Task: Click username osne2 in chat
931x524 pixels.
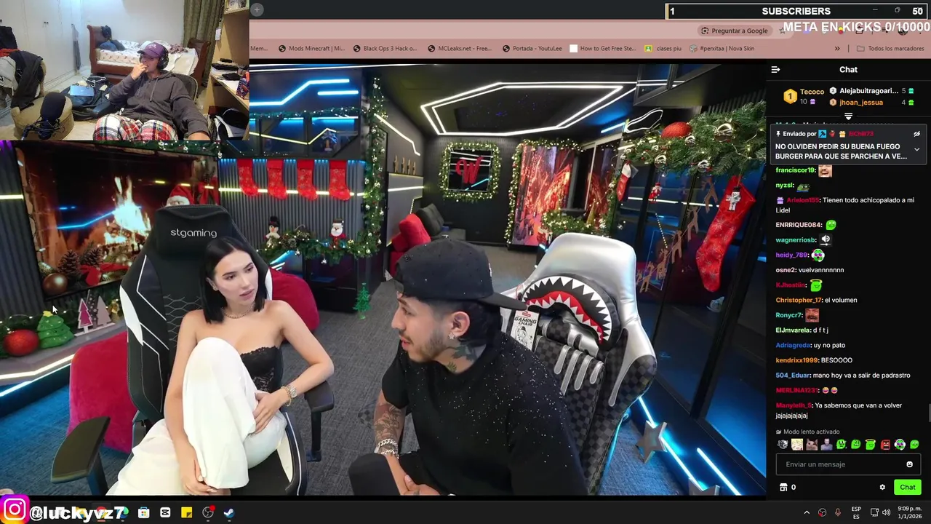Action: (786, 270)
